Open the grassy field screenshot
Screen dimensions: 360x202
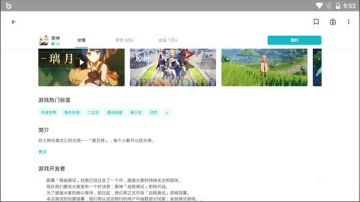(264, 67)
